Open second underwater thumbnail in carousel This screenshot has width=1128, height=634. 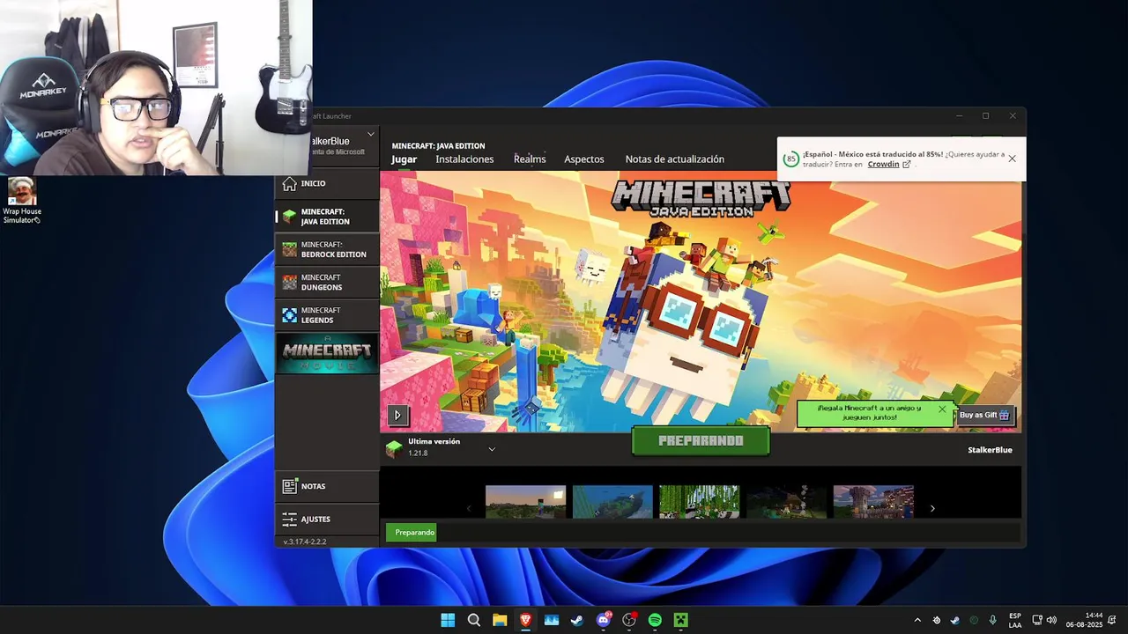[x=612, y=502]
